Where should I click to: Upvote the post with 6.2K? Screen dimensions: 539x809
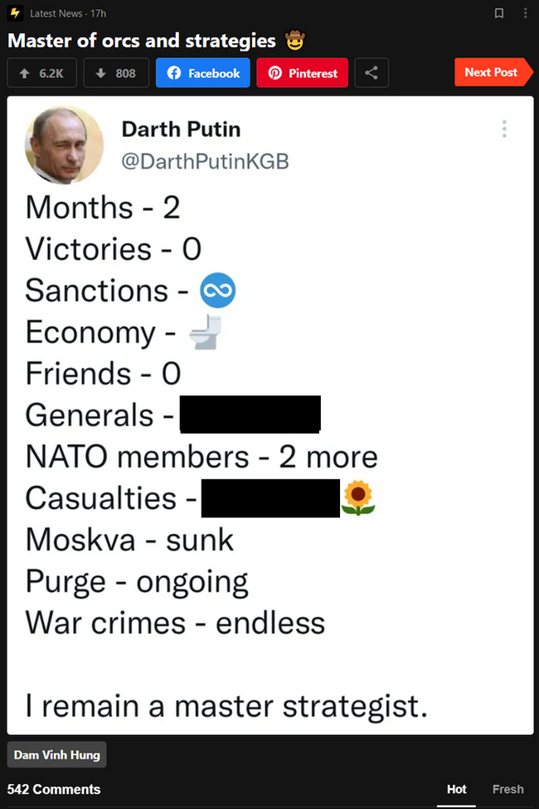click(41, 73)
